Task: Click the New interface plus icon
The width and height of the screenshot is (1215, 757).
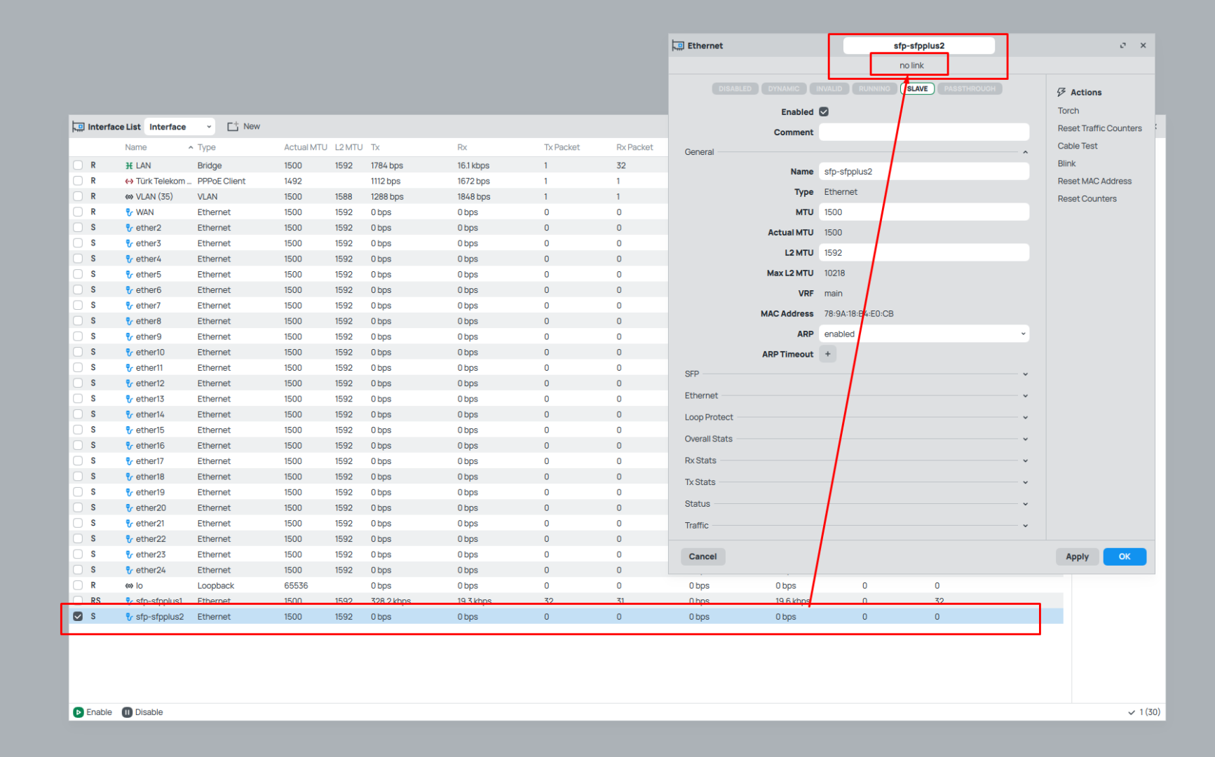Action: pos(233,127)
